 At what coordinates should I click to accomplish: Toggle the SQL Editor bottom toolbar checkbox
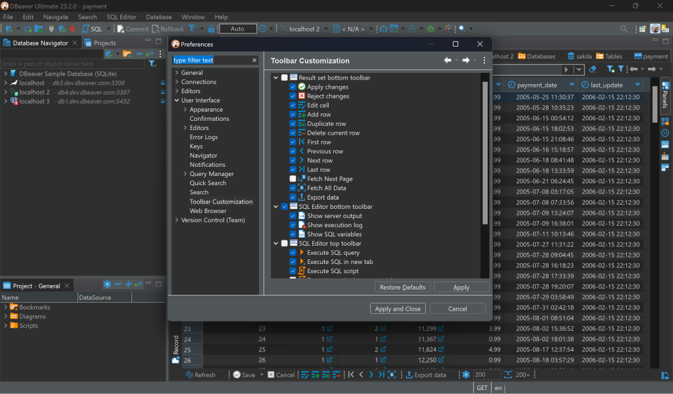284,207
